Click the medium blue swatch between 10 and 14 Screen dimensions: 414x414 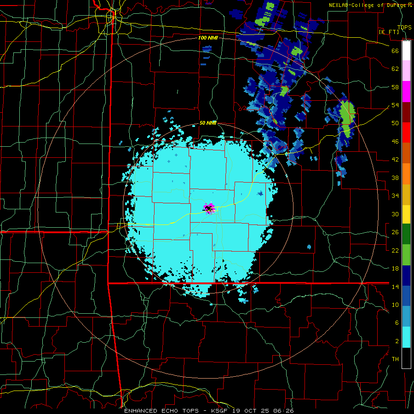406,296
